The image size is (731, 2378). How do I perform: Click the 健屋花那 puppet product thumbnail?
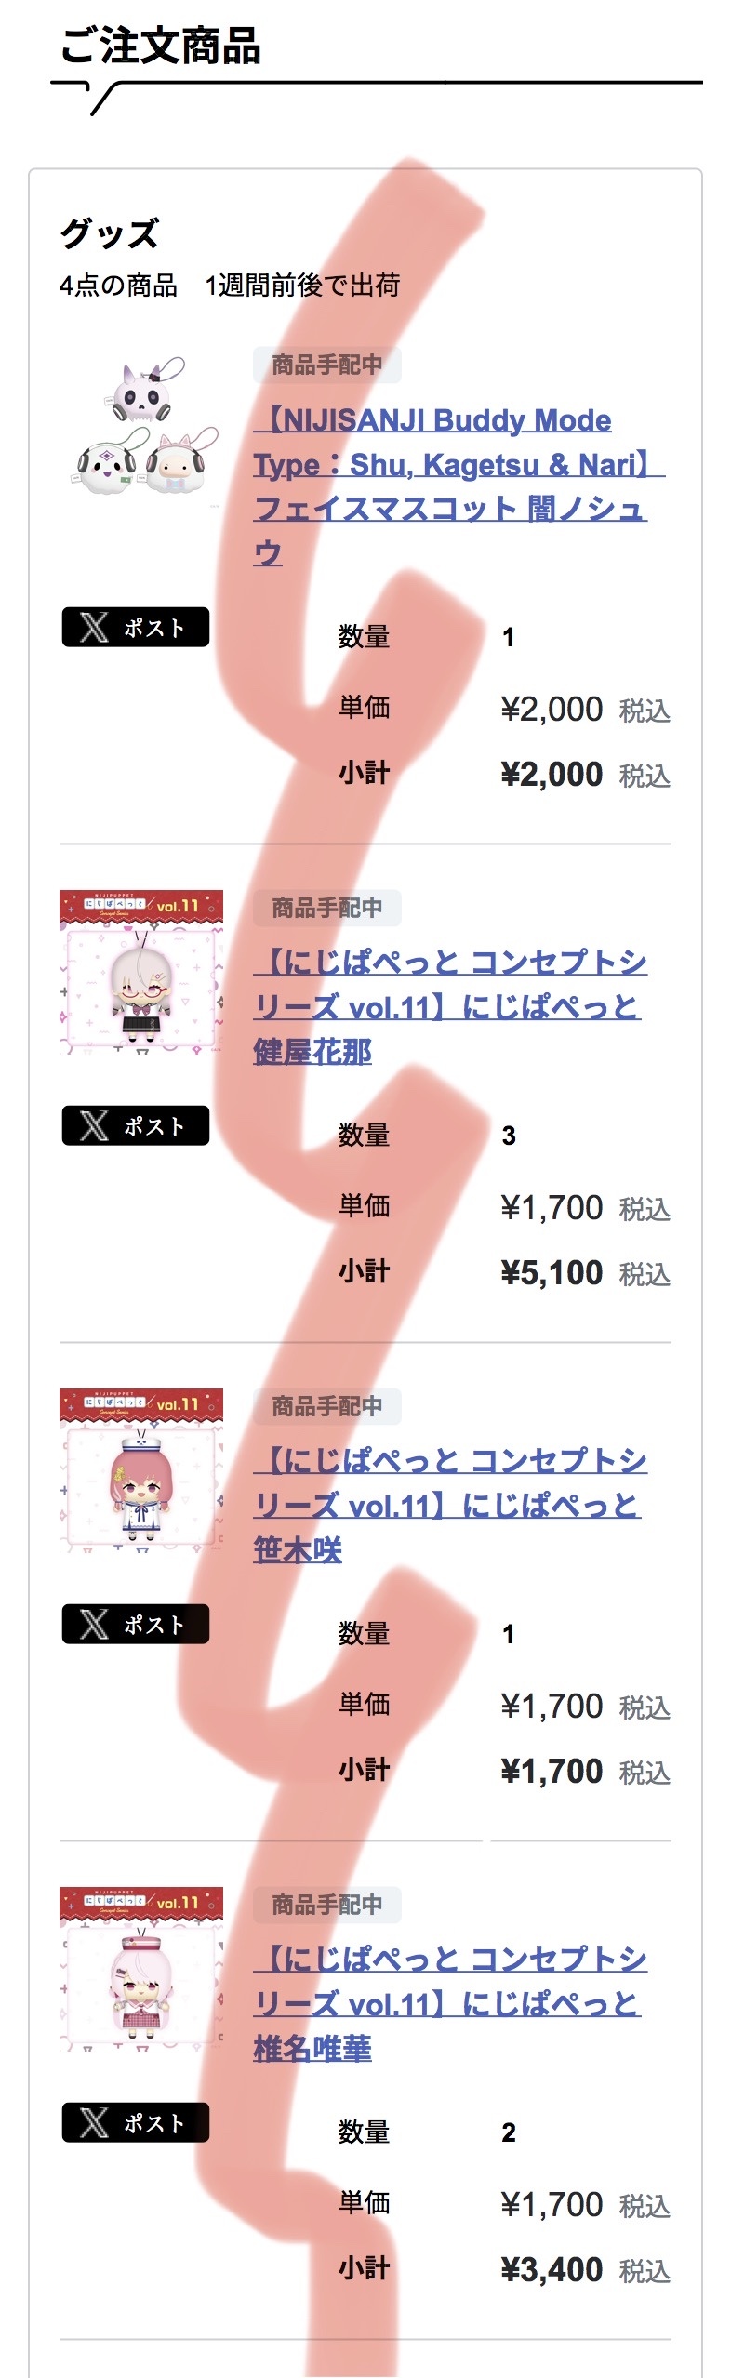141,972
